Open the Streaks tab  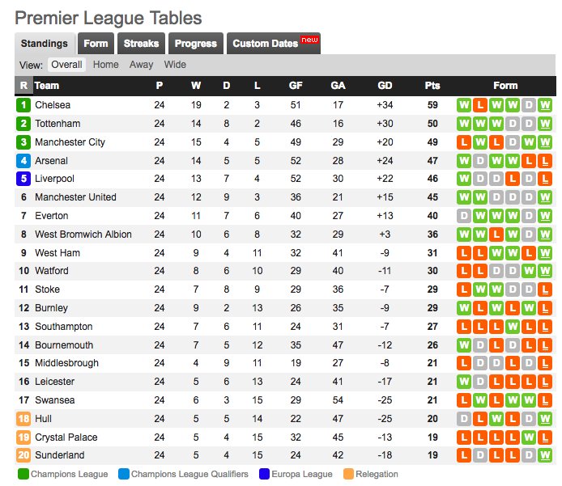pyautogui.click(x=141, y=44)
